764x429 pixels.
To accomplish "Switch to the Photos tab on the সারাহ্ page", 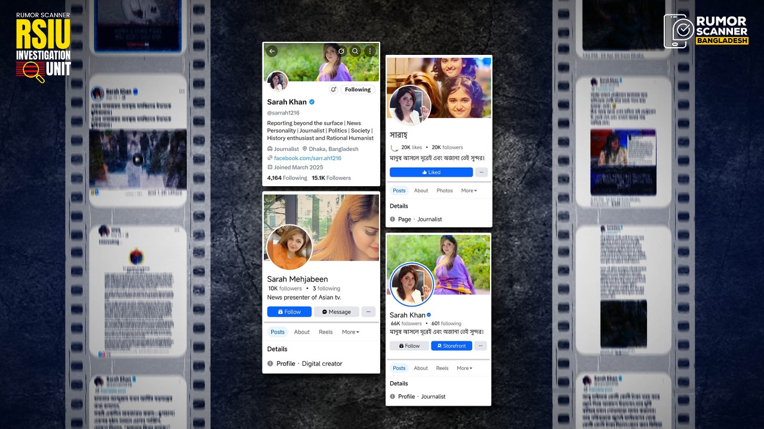I will pos(445,190).
